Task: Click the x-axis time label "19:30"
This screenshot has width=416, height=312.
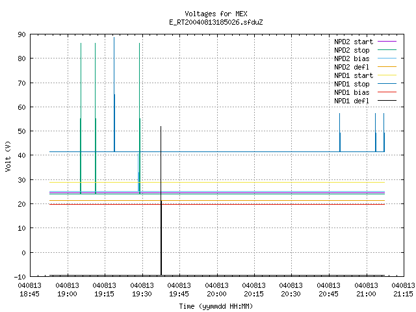Action: pos(142,294)
